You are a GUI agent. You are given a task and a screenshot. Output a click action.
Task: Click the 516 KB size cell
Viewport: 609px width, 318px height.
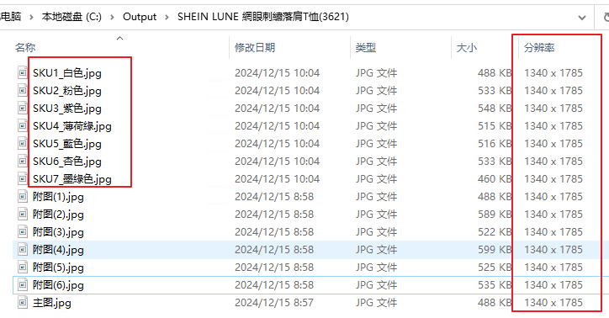point(494,143)
